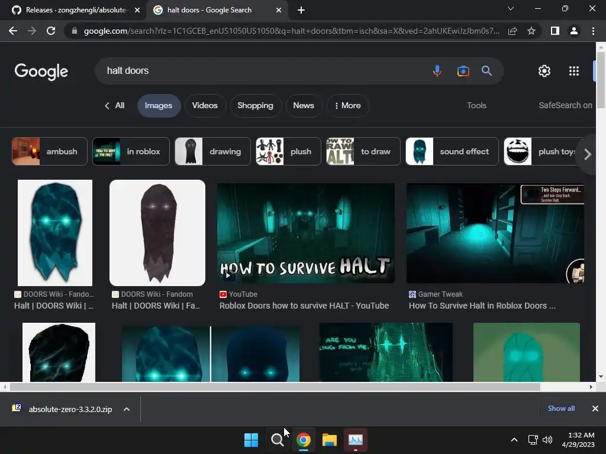Viewport: 606px width, 454px height.
Task: Switch to Shopping results
Action: 256,105
